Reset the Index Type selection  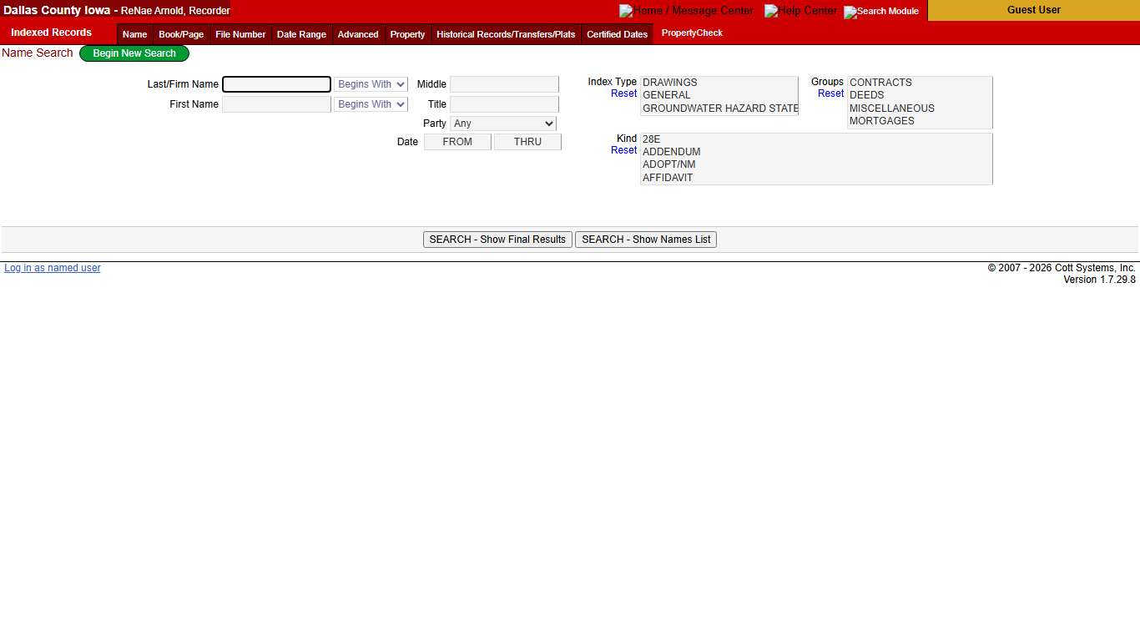pos(623,93)
